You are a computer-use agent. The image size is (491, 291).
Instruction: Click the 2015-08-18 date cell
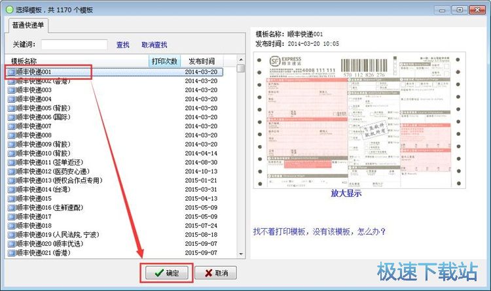(x=201, y=235)
